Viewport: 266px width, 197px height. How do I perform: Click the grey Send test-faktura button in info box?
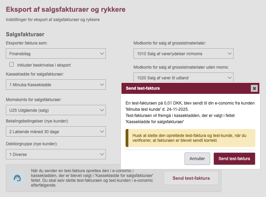pos(191,178)
